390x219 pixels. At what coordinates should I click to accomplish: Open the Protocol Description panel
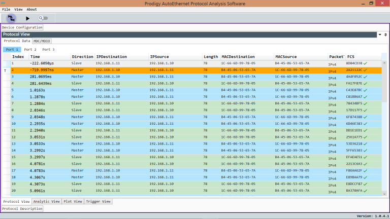(22, 208)
